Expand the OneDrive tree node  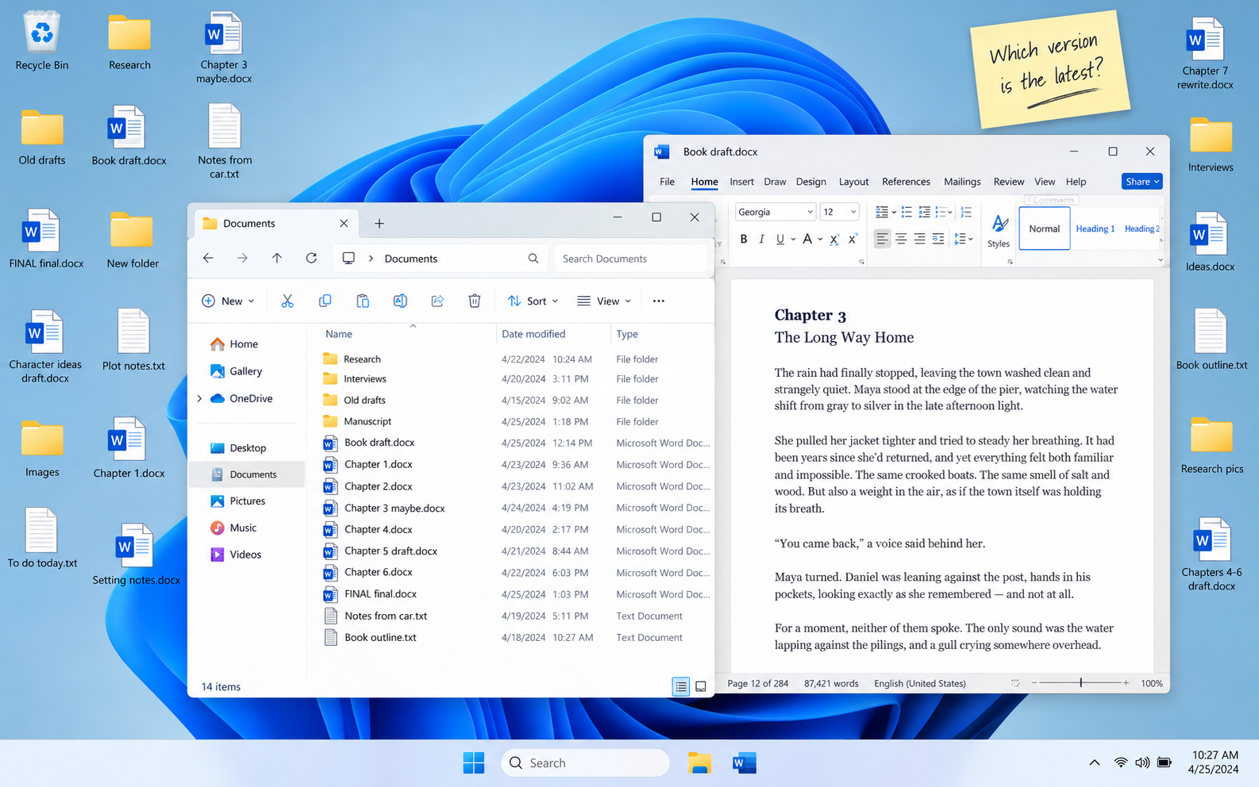click(x=199, y=398)
